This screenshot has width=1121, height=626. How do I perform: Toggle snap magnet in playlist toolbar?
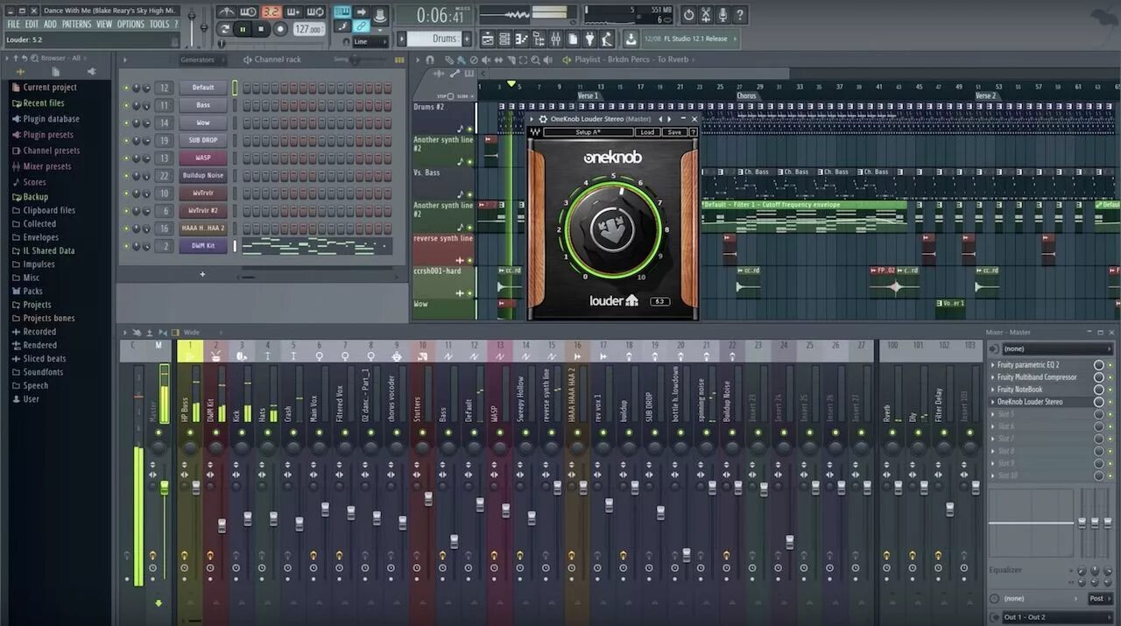pos(431,60)
